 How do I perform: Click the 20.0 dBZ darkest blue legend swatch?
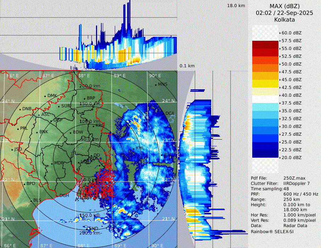(265, 154)
